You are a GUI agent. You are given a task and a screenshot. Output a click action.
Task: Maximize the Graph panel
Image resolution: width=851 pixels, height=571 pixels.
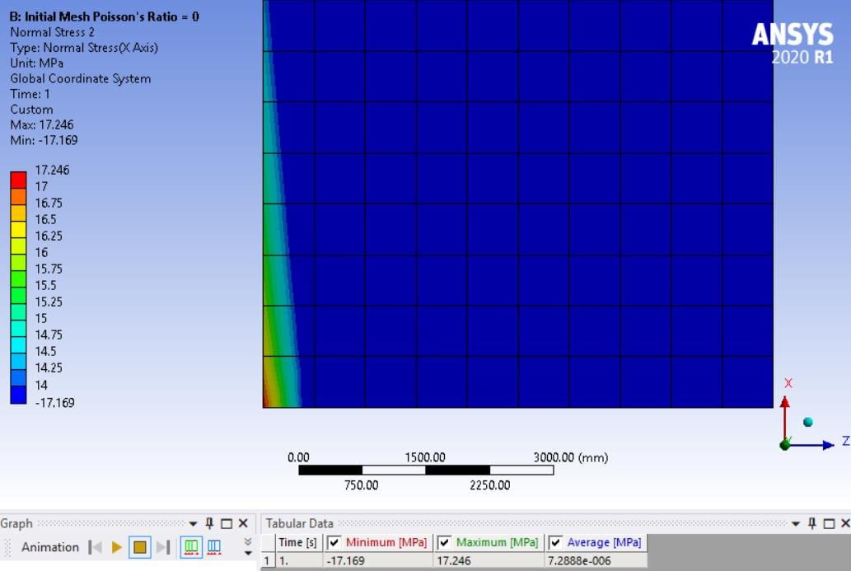[x=227, y=524]
